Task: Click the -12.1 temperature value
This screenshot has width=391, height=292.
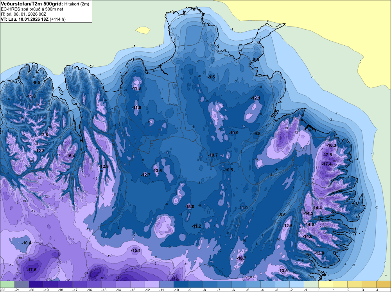Action: [x=256, y=98]
